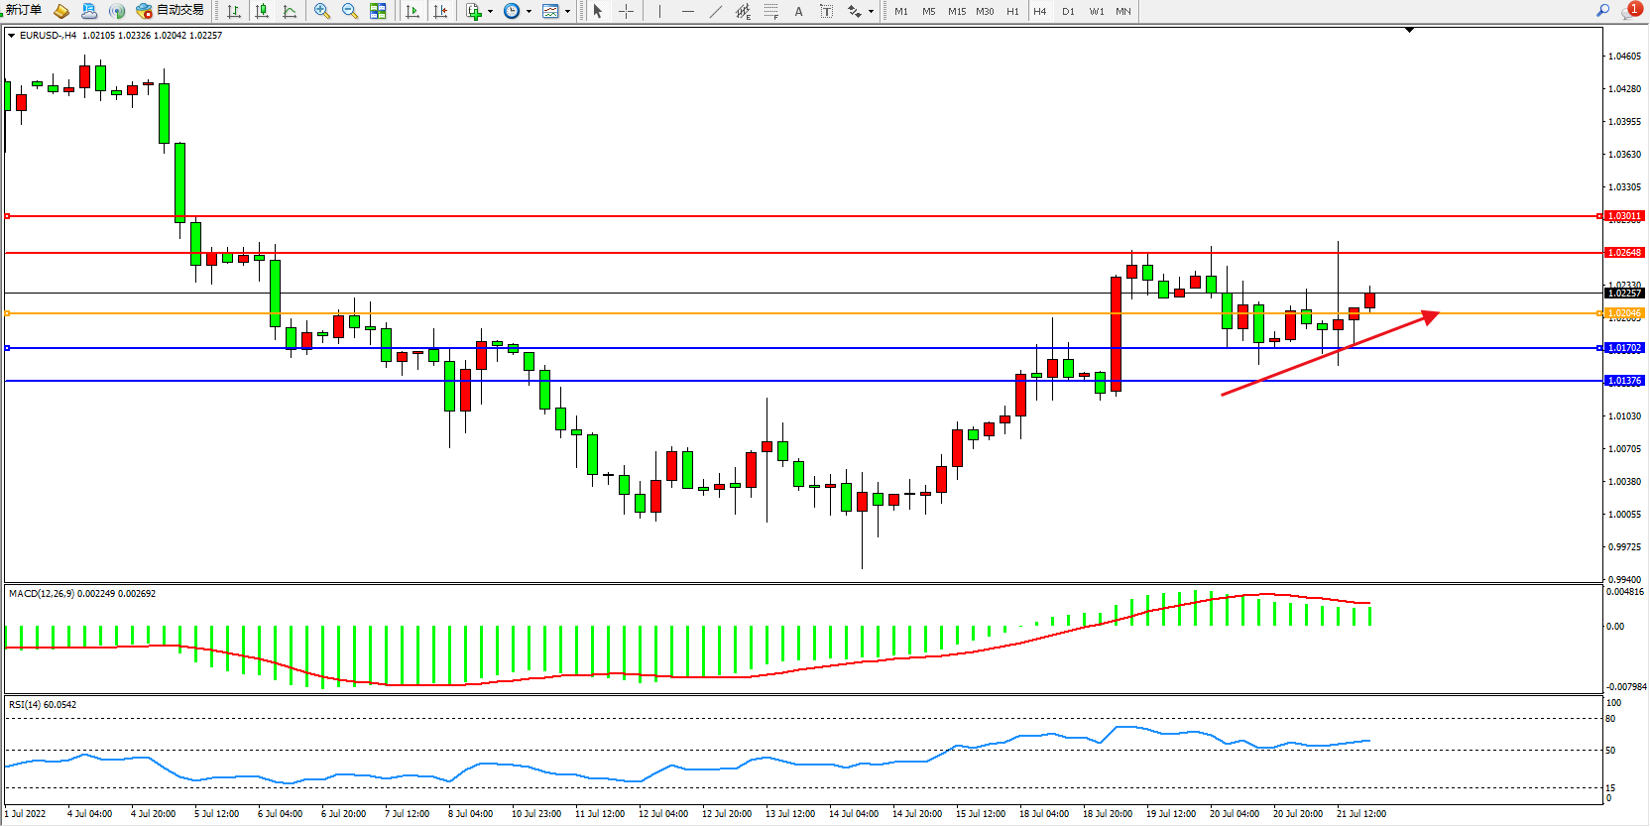The width and height of the screenshot is (1650, 827).
Task: Choose the Fibonacci retracement tool
Action: click(770, 12)
